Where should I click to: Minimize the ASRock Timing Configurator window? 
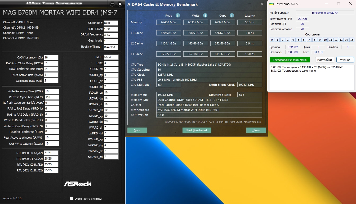(112, 4)
